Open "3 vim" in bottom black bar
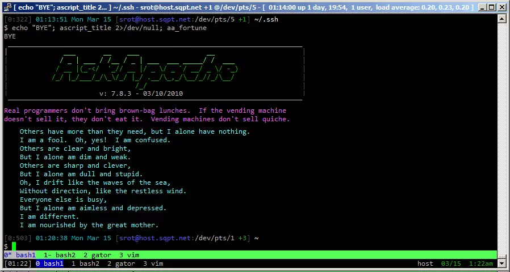510x272 pixels. [x=153, y=263]
